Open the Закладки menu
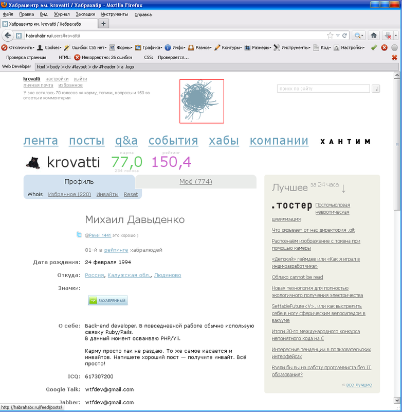Viewport: 402px width, 412px height. coord(85,14)
